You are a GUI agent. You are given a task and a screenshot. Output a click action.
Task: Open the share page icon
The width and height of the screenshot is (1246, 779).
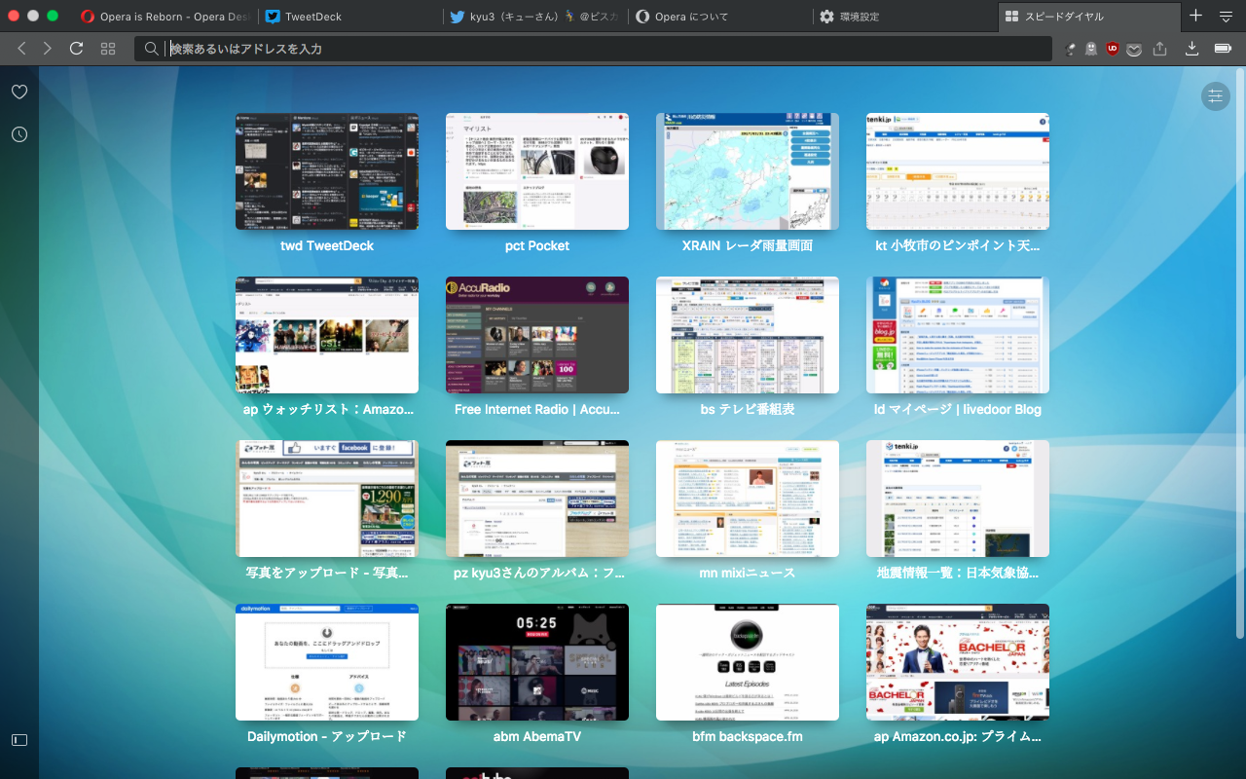(1159, 48)
